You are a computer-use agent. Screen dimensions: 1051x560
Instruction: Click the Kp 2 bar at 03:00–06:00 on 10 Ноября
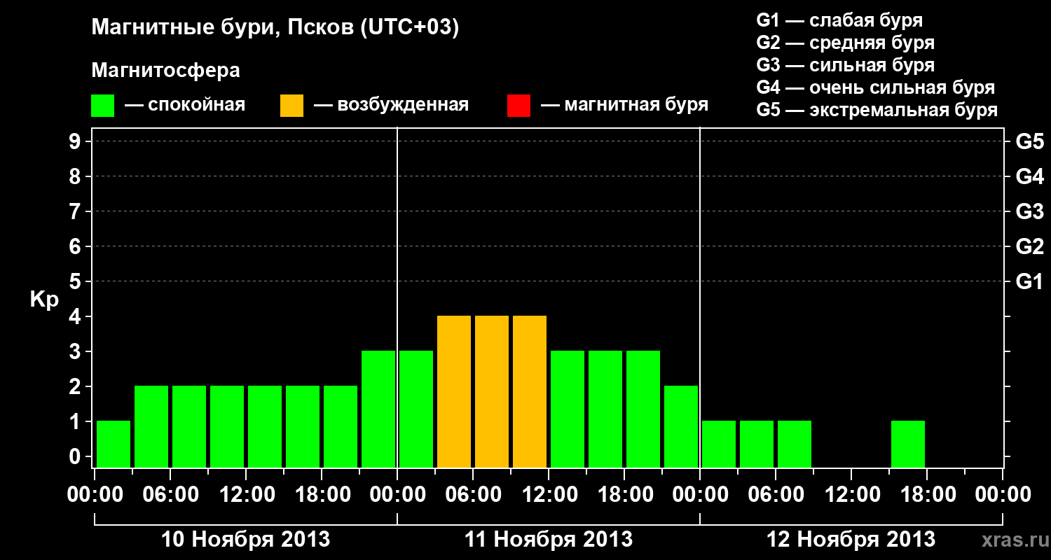tap(151, 426)
